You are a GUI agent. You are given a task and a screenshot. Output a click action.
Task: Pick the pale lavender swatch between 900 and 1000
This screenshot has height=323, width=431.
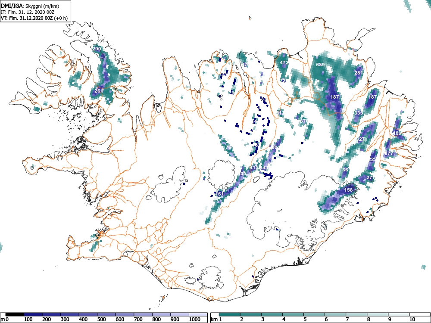pos(180,314)
